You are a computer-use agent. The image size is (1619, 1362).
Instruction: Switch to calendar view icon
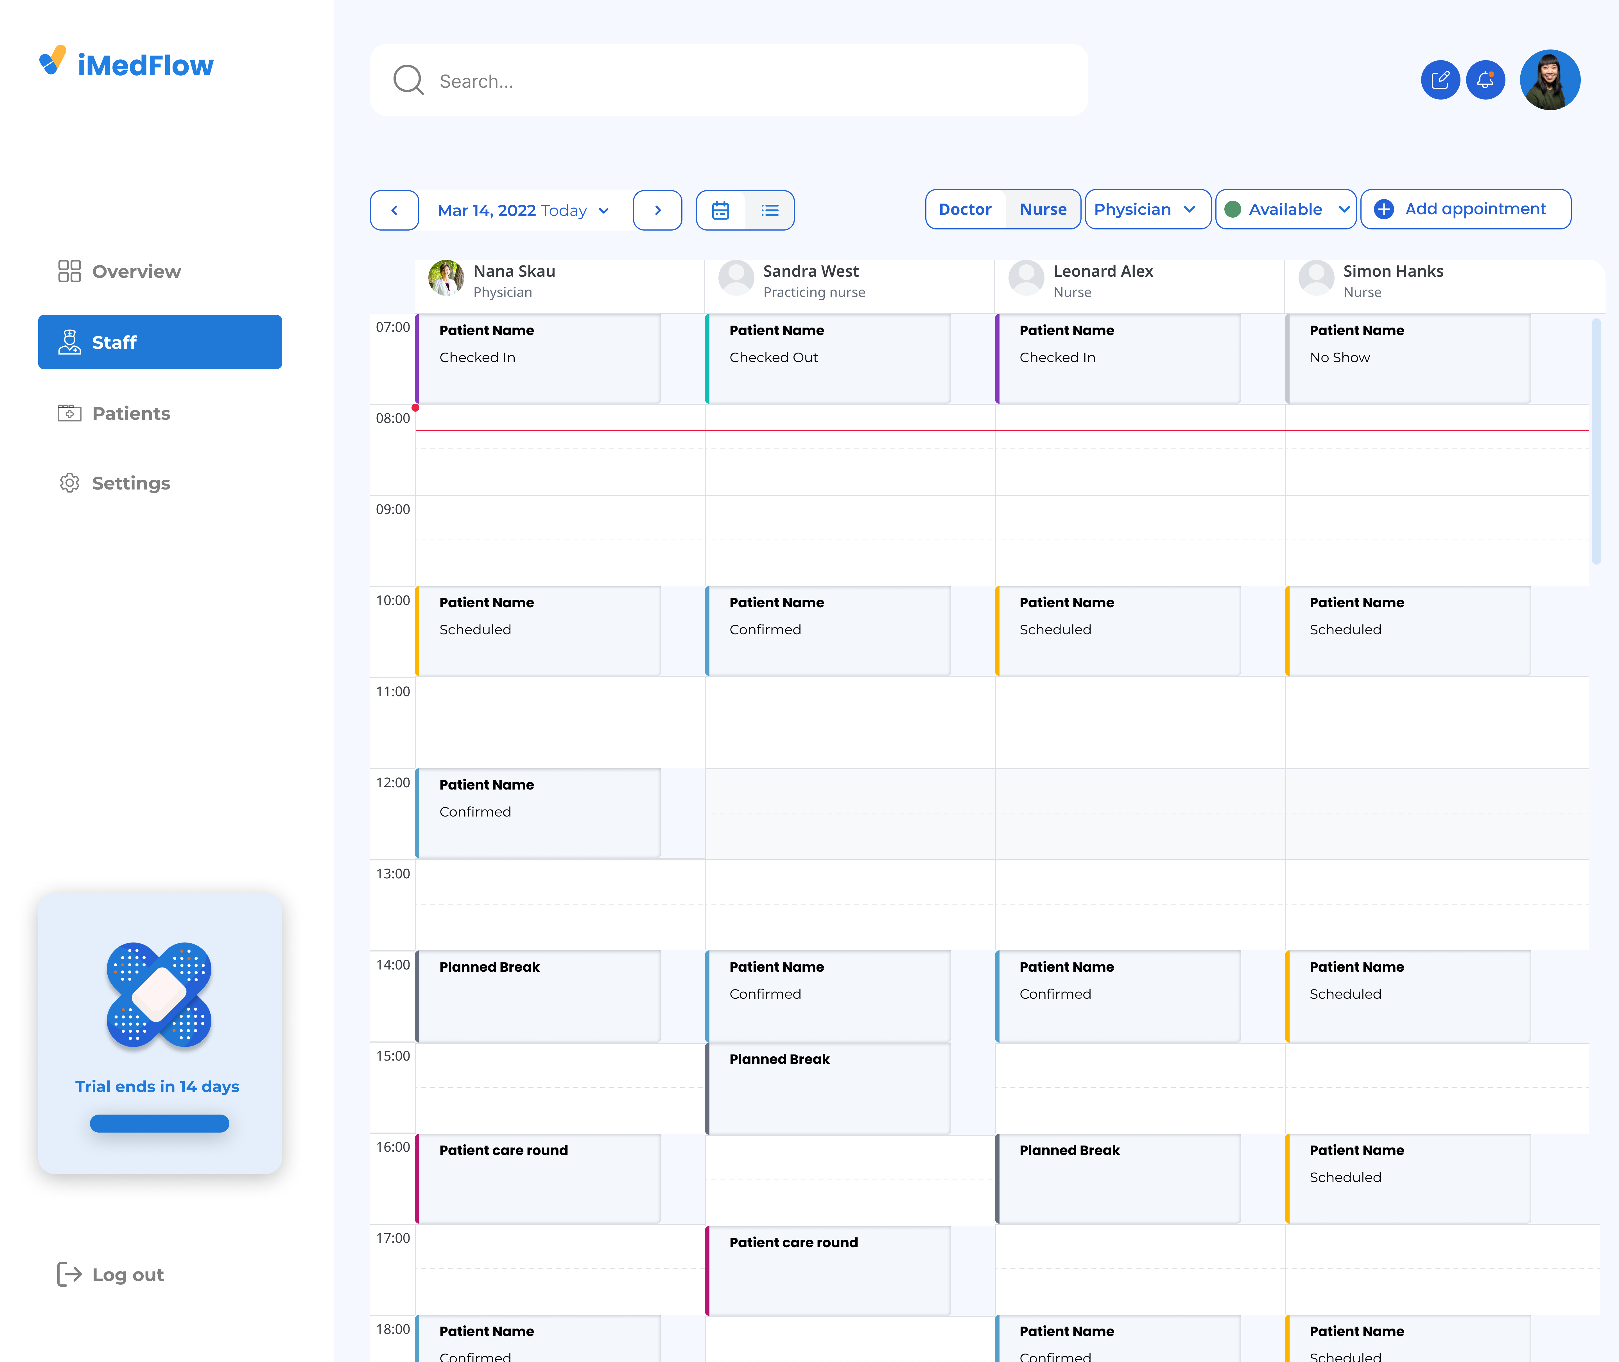pyautogui.click(x=721, y=210)
